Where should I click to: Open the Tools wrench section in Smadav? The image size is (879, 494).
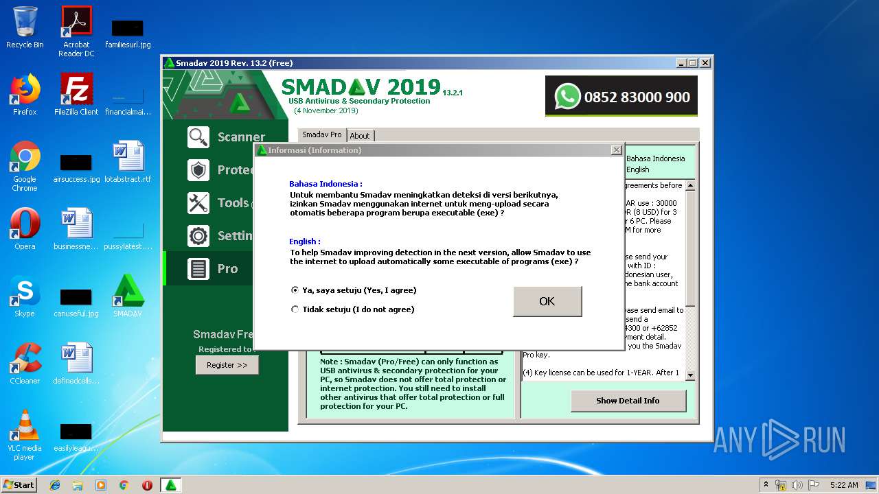(x=220, y=202)
